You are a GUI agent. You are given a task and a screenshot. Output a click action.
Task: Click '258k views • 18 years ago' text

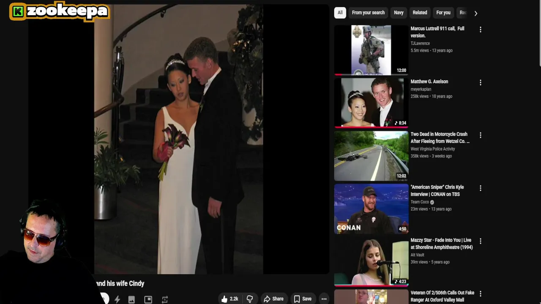pos(432,96)
